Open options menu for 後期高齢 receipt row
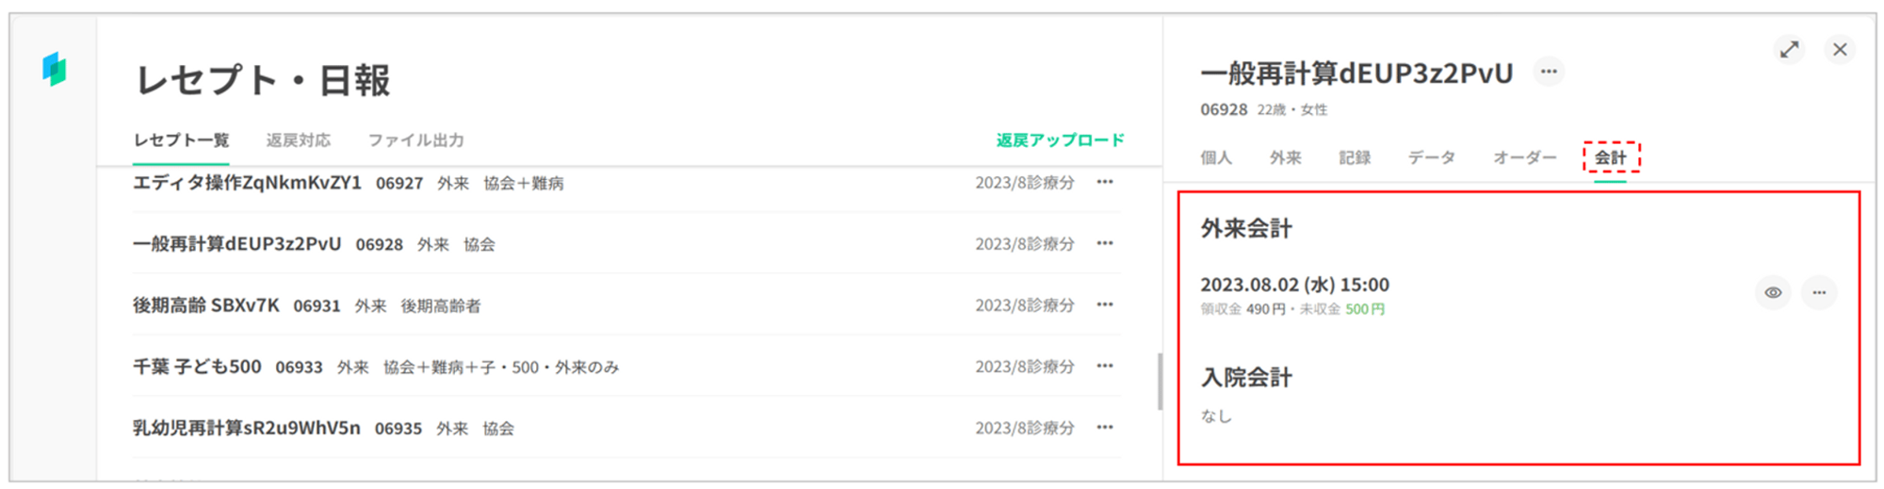The image size is (1884, 489). (1105, 304)
